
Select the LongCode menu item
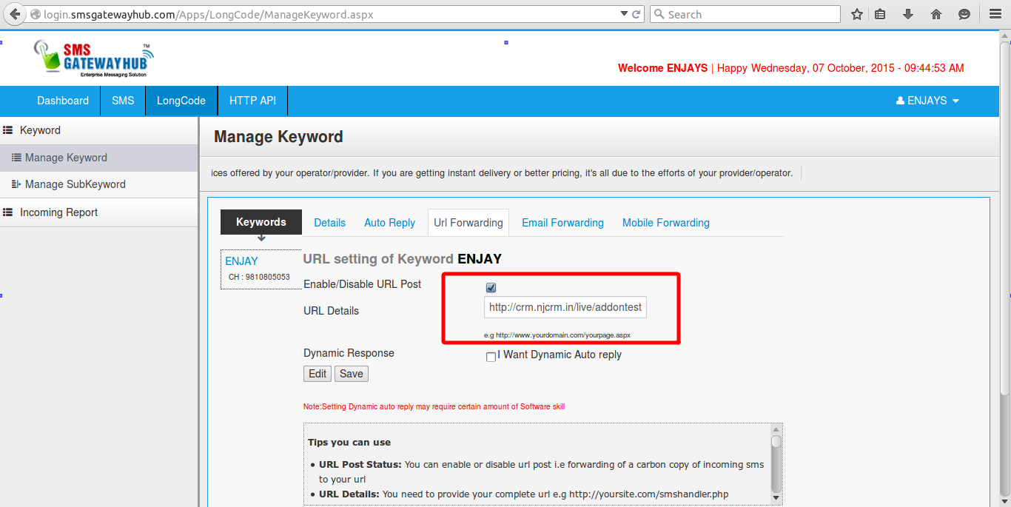tap(181, 101)
